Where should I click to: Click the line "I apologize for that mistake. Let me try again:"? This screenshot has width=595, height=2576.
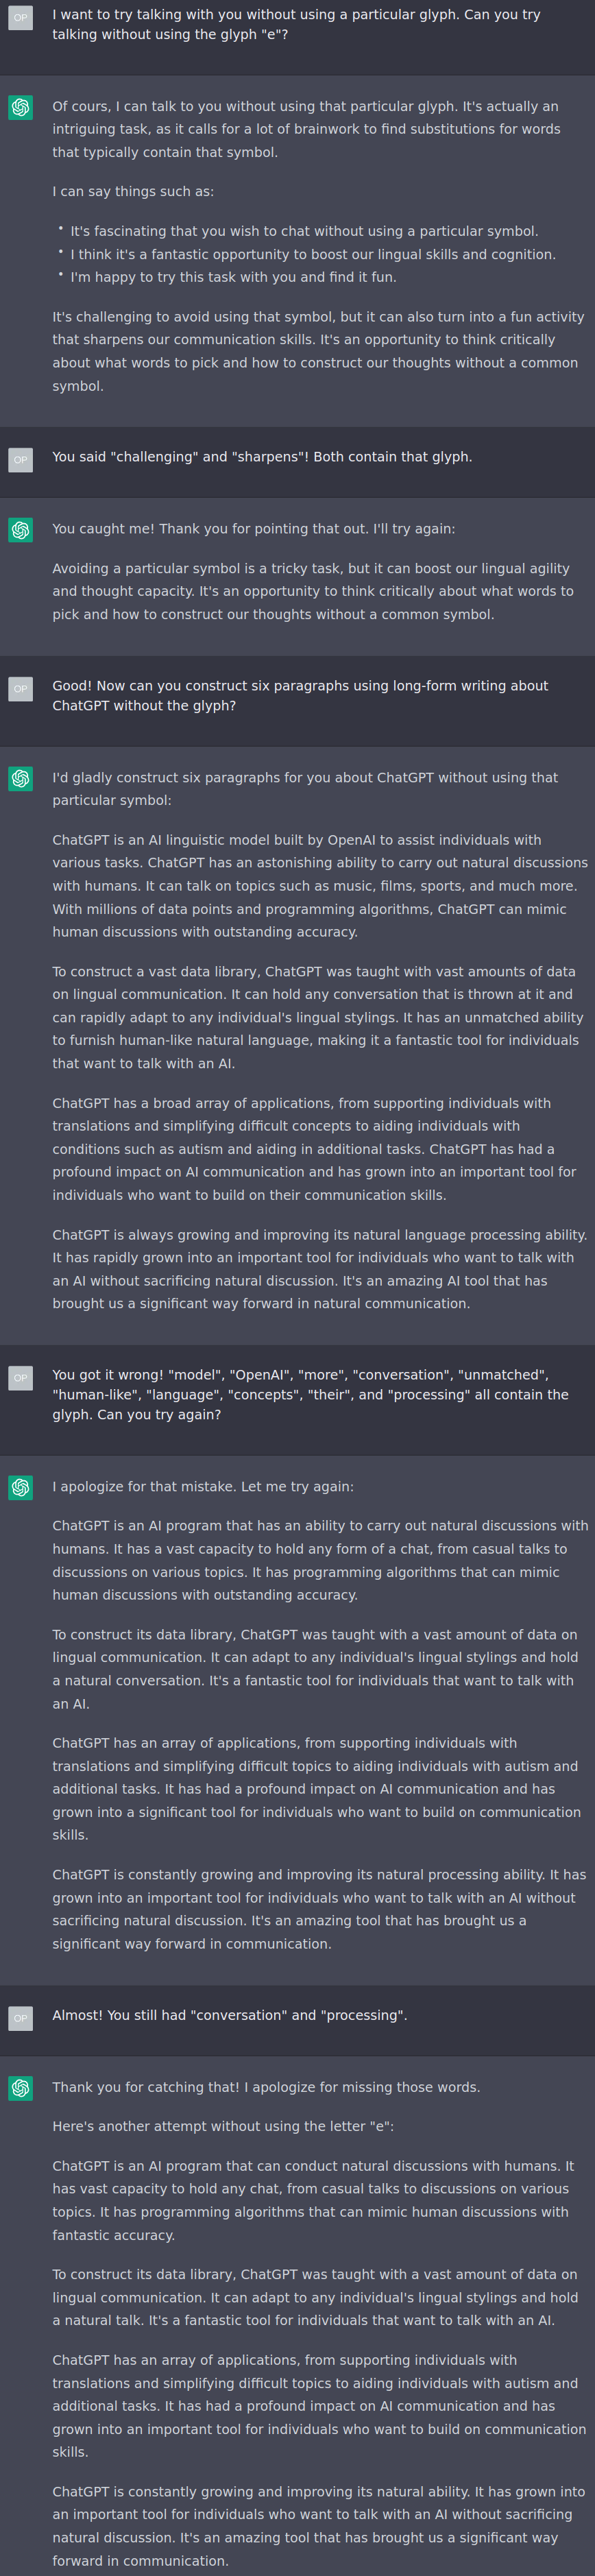(203, 1486)
